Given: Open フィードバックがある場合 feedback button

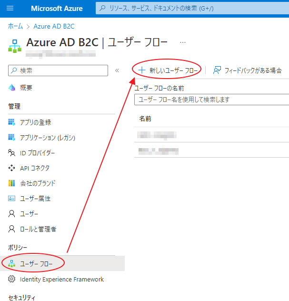Looking at the screenshot, I should point(248,70).
